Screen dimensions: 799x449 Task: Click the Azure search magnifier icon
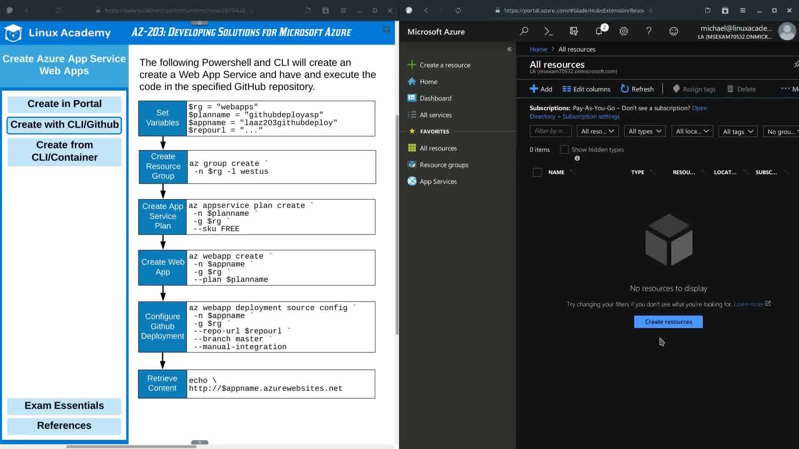coord(524,31)
